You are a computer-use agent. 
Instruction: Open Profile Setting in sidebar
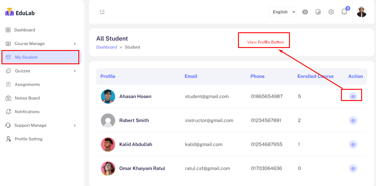point(28,139)
